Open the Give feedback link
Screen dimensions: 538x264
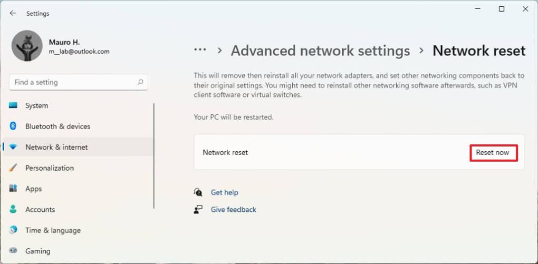click(234, 210)
